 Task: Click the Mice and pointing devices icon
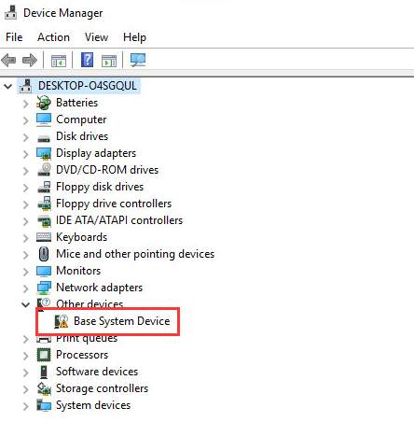point(44,254)
